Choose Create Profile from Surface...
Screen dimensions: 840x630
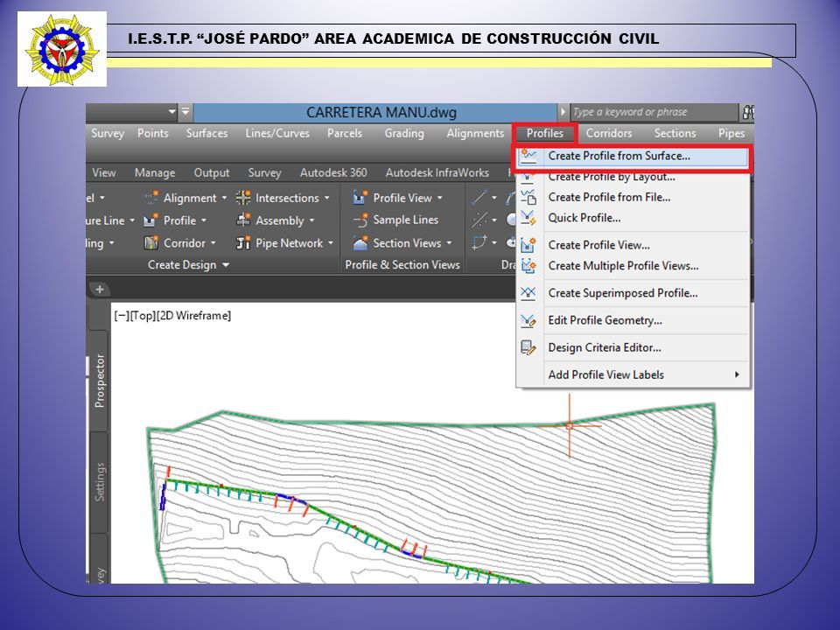(633, 156)
